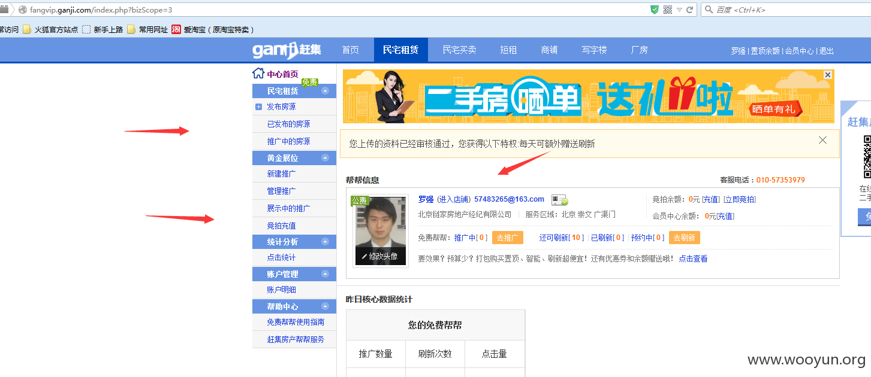Open 点击统计 in sidebar
Image resolution: width=871 pixels, height=377 pixels.
[x=282, y=258]
